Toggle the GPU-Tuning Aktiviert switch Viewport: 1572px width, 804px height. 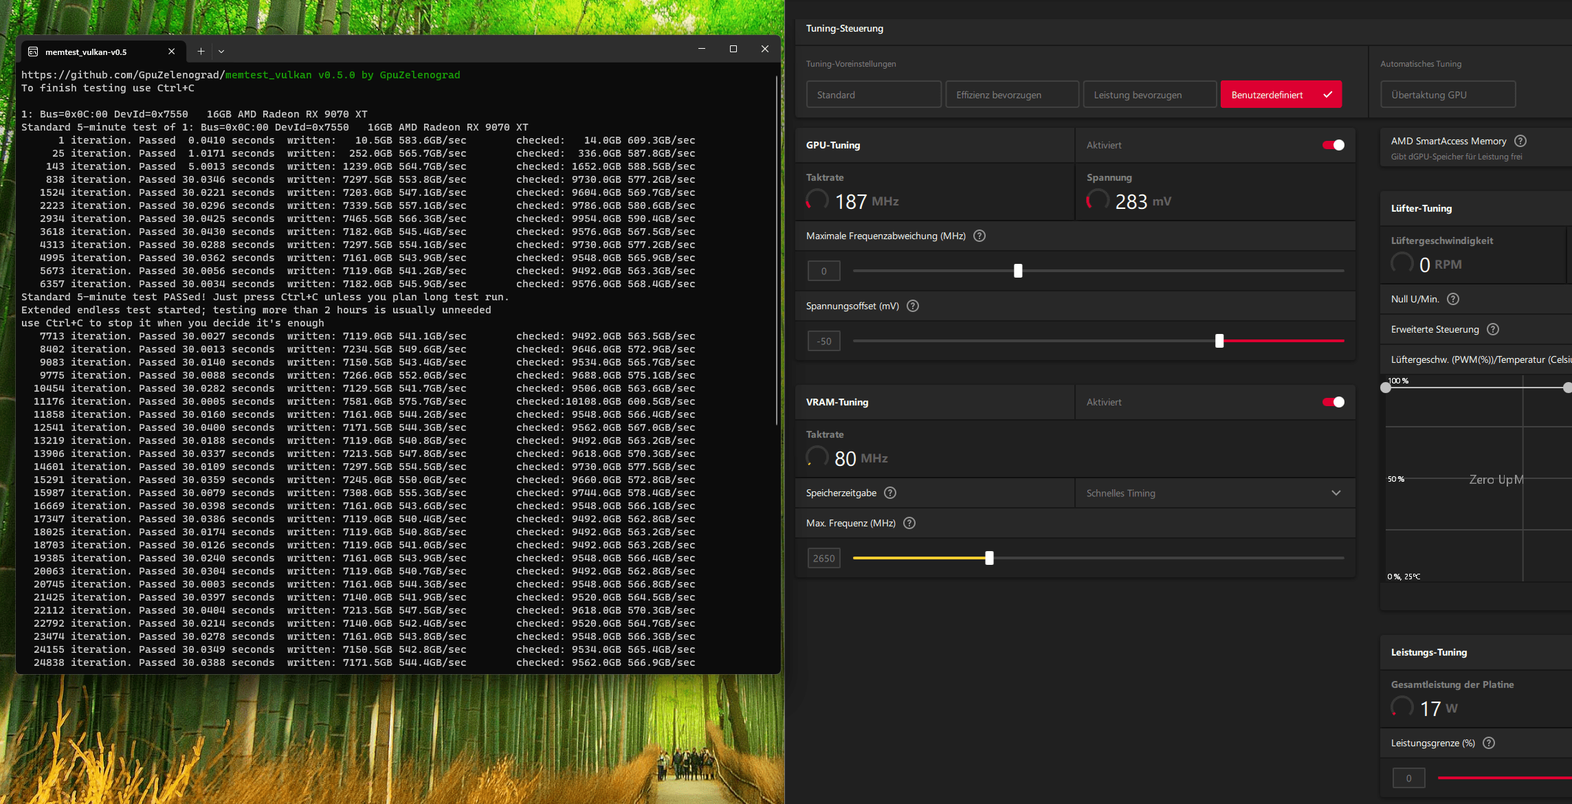click(x=1333, y=145)
